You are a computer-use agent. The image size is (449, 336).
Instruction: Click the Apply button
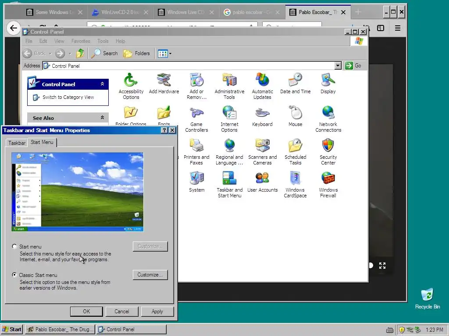coord(157,311)
